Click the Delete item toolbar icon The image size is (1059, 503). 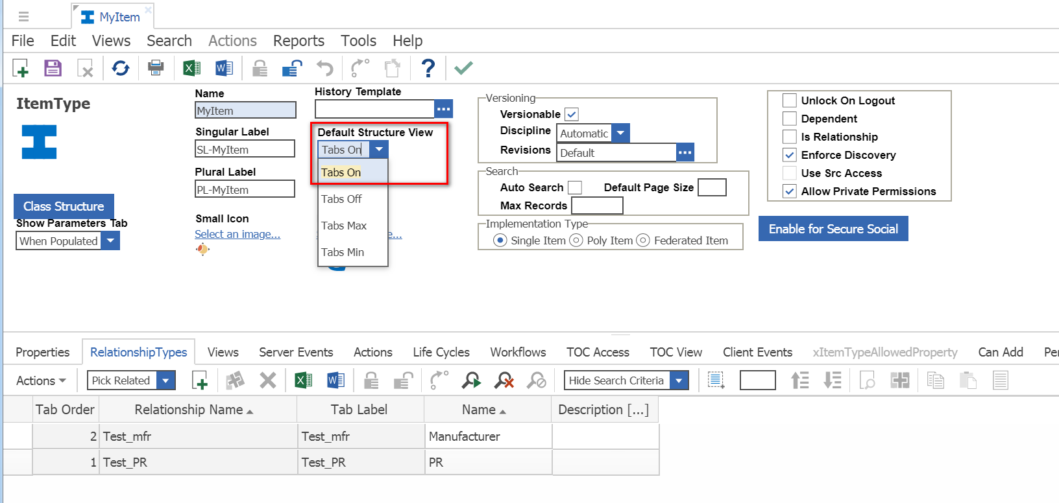point(85,68)
